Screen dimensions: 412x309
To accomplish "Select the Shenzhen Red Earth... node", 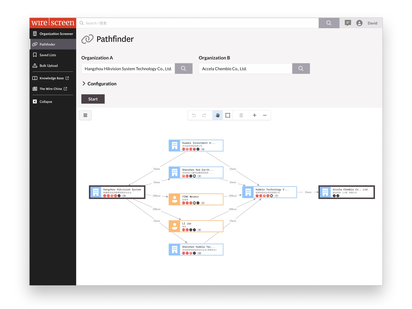I will point(196,173).
